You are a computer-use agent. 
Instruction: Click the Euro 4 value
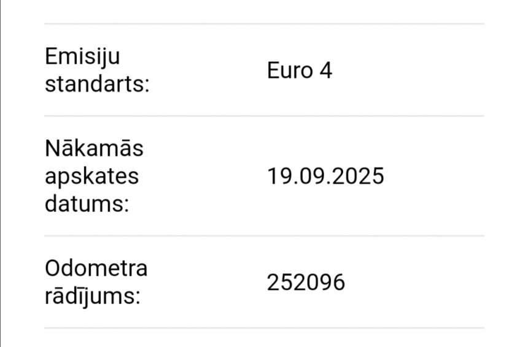pos(300,71)
